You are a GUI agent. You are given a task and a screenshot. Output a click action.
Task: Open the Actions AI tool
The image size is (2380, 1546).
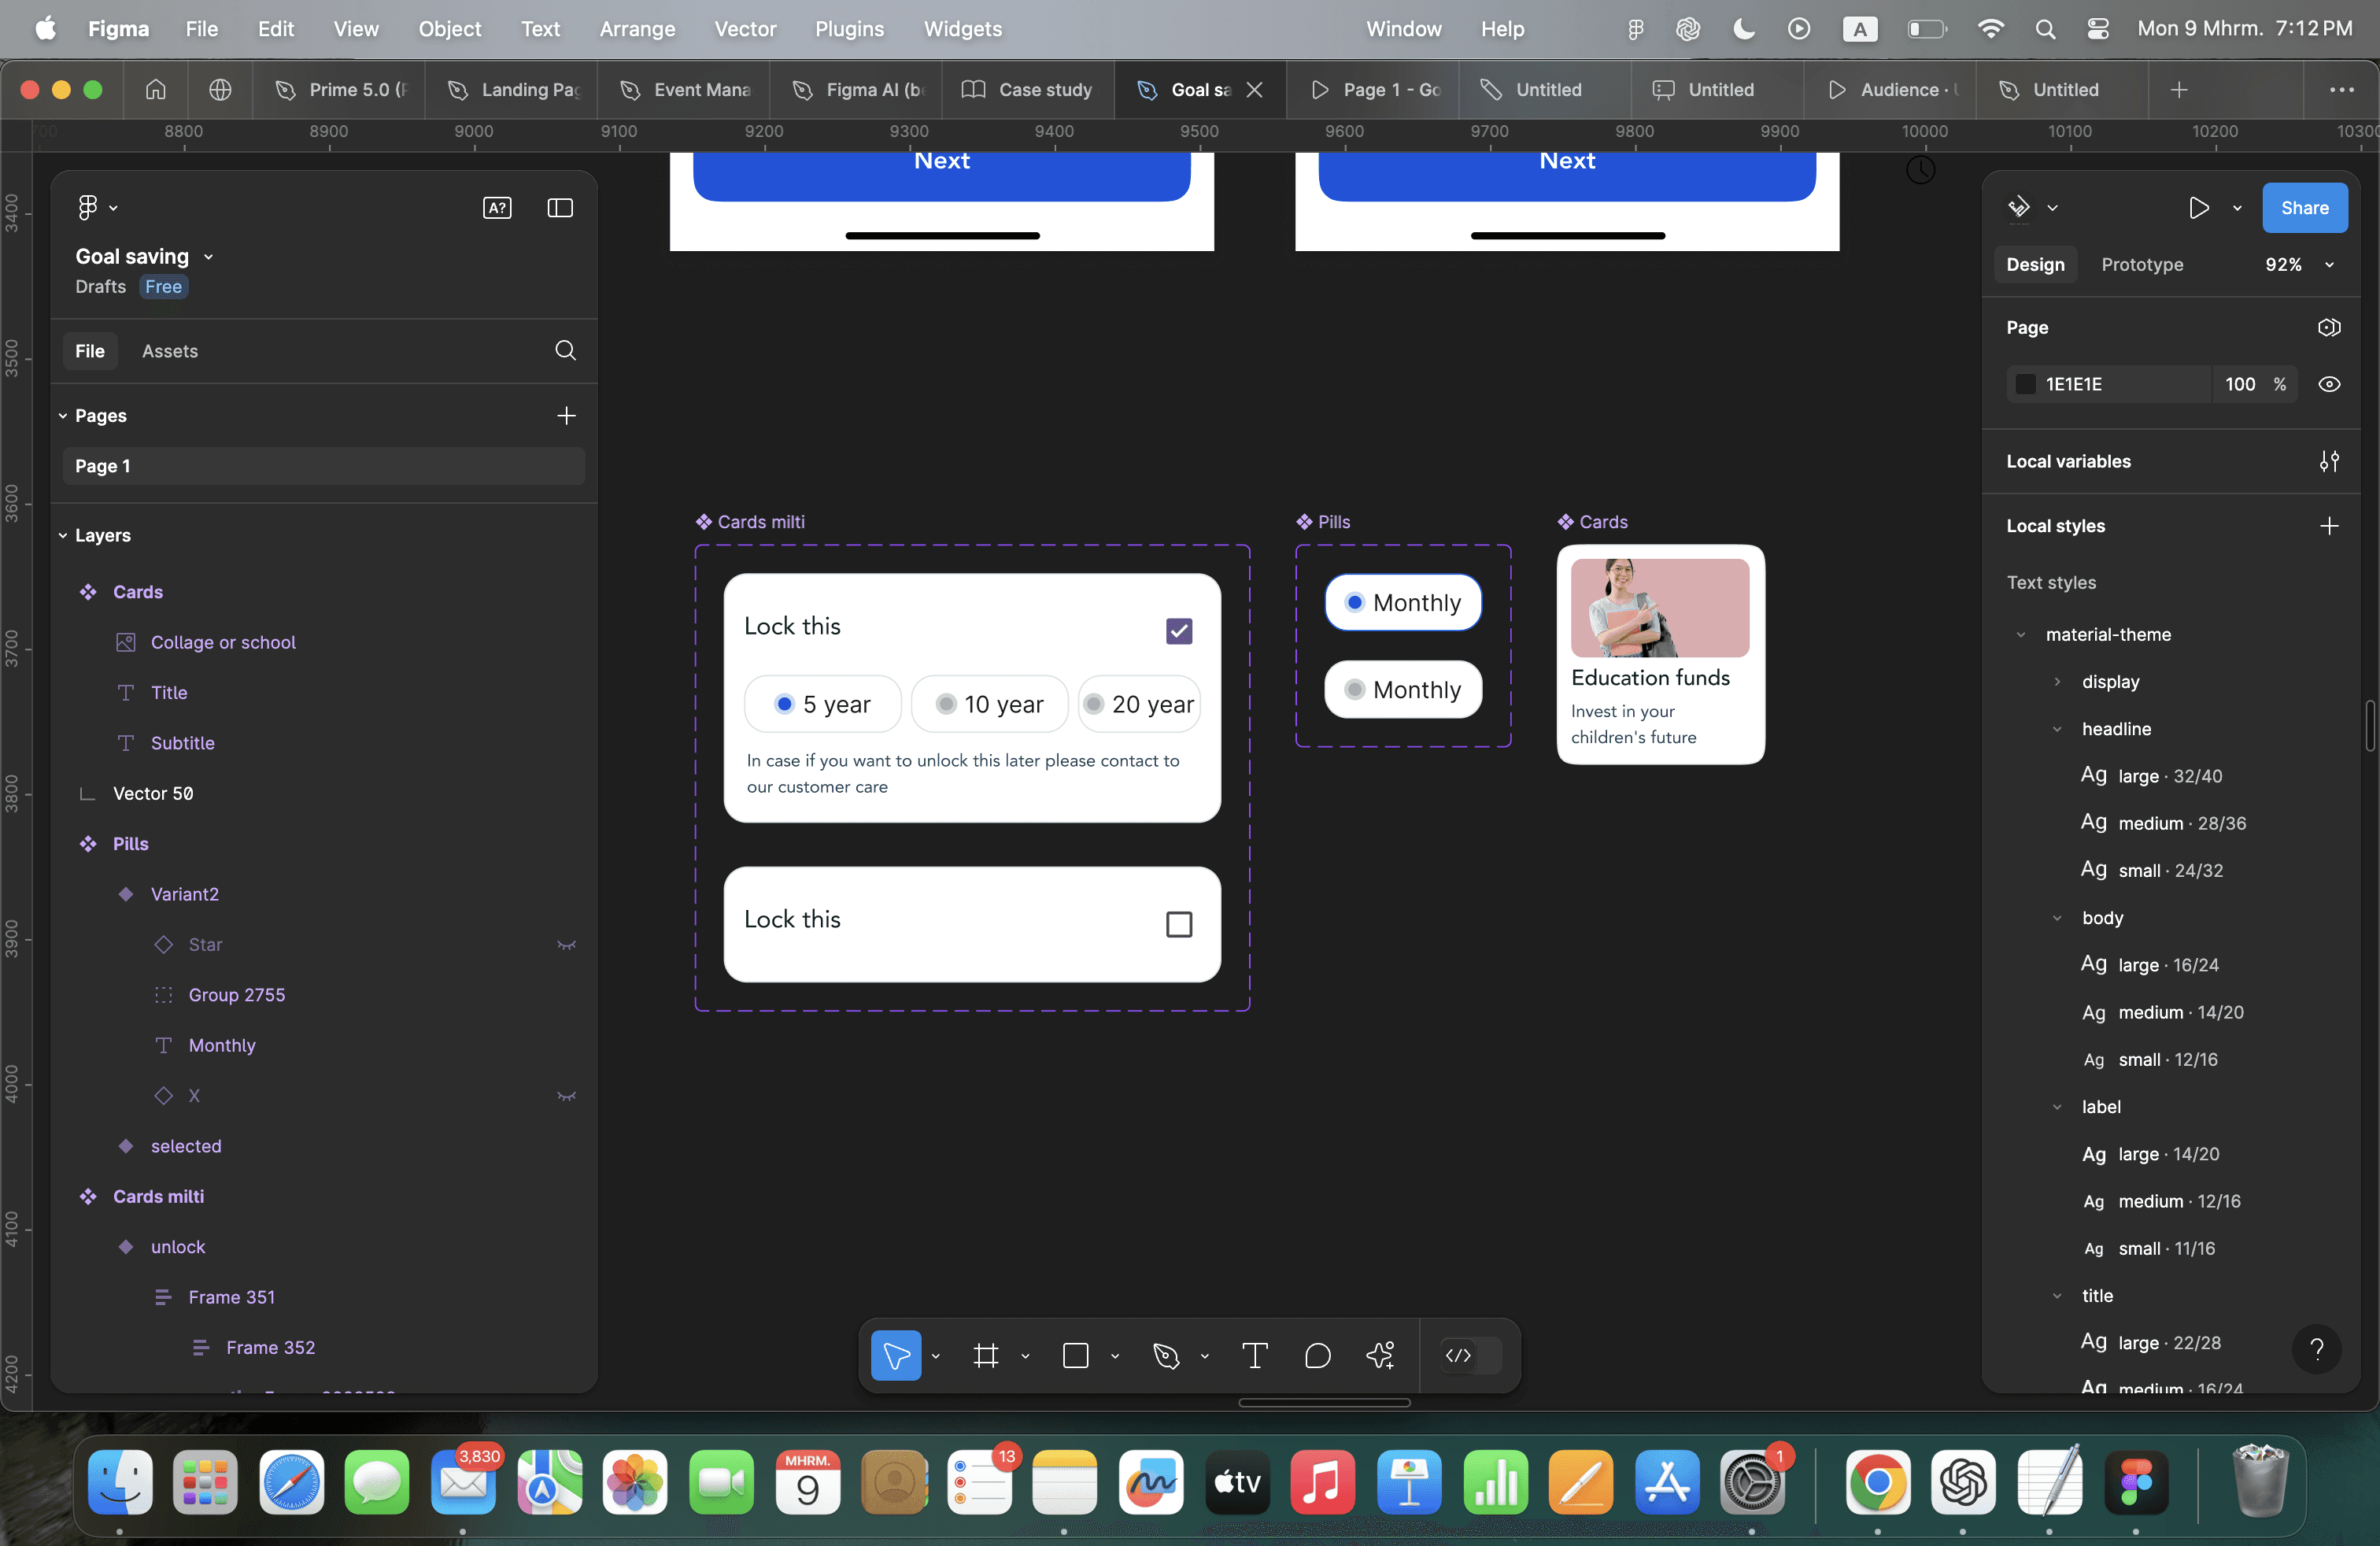[x=1380, y=1355]
